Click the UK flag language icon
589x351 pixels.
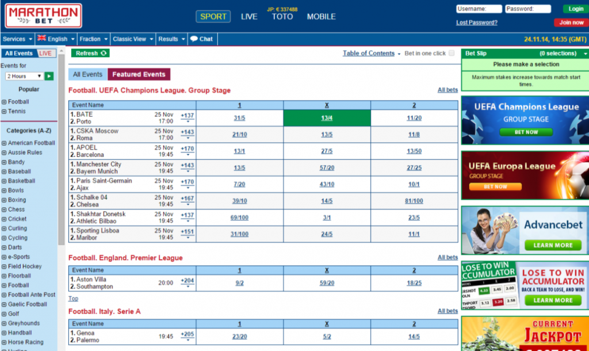pos(41,39)
